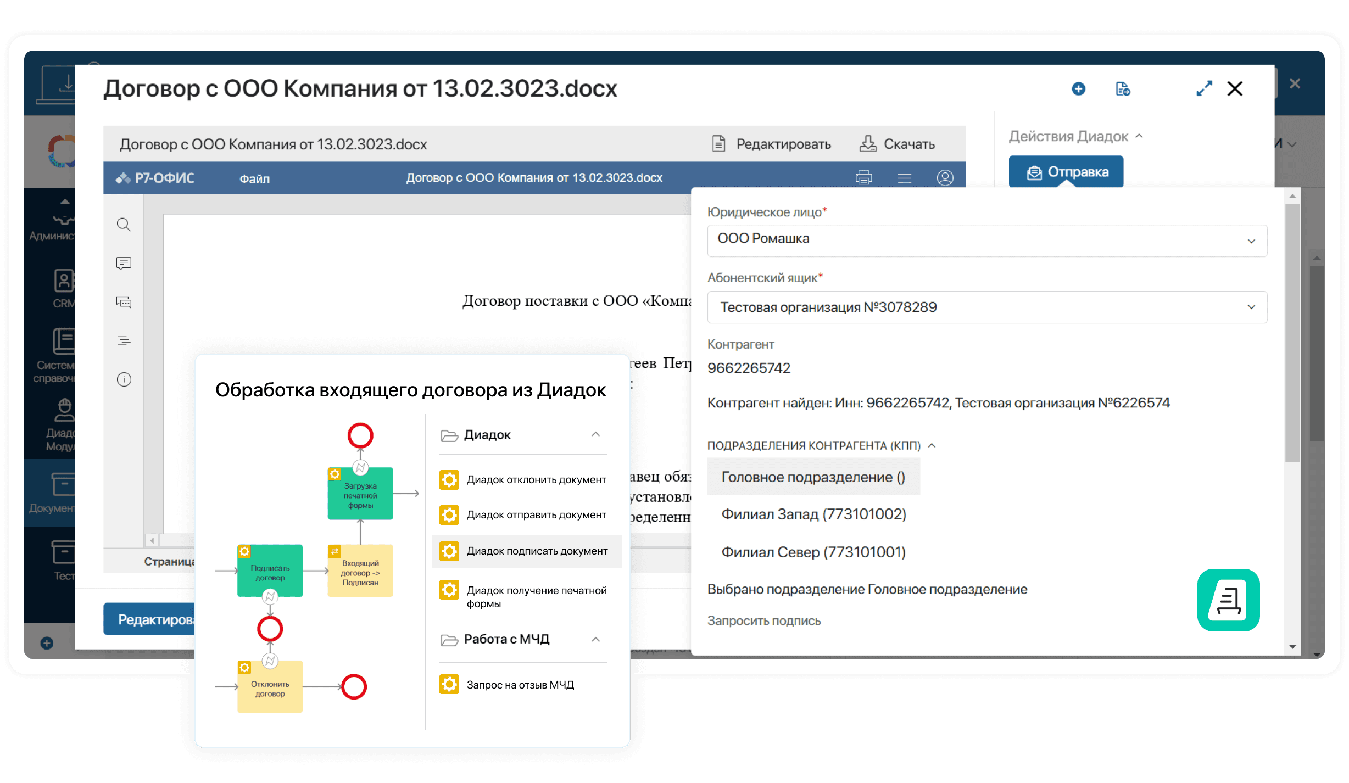Screen dimensions: 1349x783
Task: Open the navigation headings icon in editor sidebar
Action: [124, 341]
